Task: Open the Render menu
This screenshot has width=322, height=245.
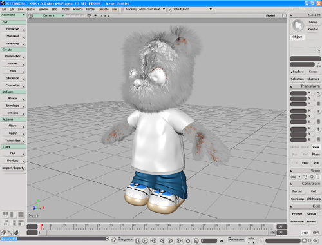Action: (90, 9)
